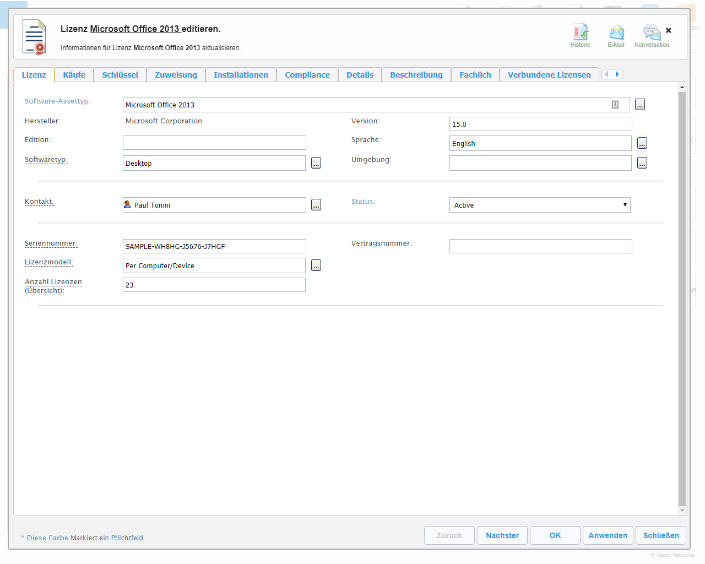Viewport: 705px width, 564px height.
Task: Select the Verbundene Lizenzen tab
Action: [549, 75]
